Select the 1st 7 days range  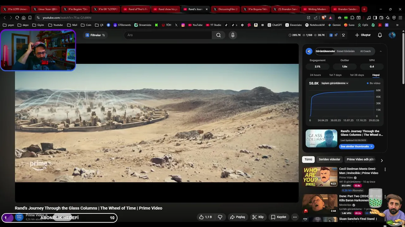335,75
